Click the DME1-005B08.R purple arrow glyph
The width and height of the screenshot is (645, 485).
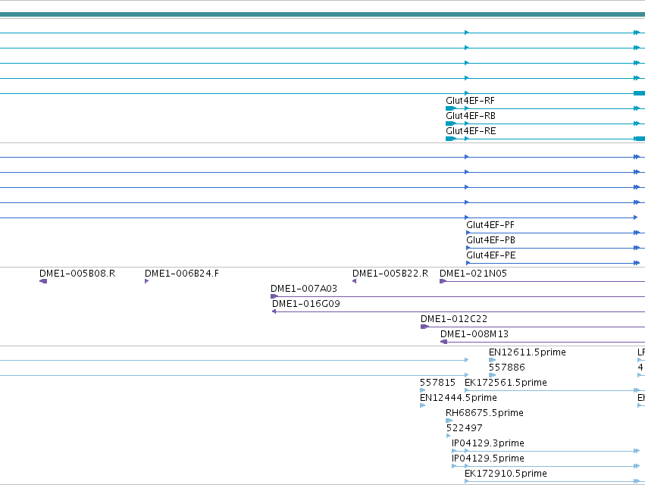click(x=43, y=281)
